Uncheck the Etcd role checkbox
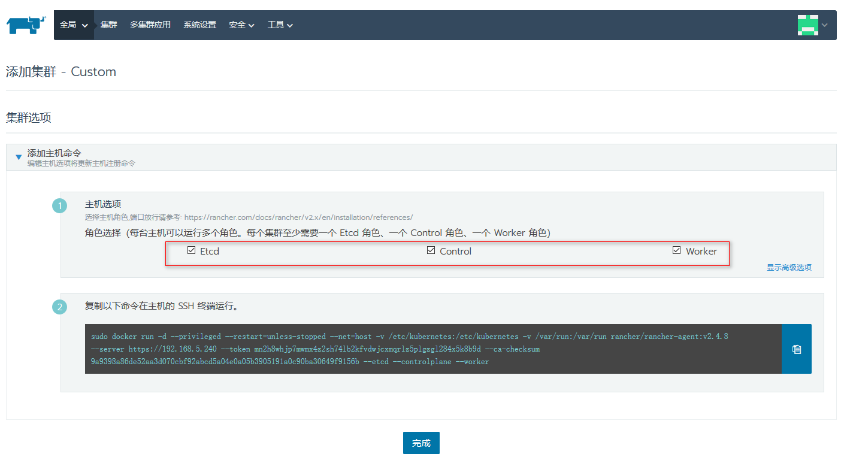Screen dimensions: 844x460 tap(192, 250)
